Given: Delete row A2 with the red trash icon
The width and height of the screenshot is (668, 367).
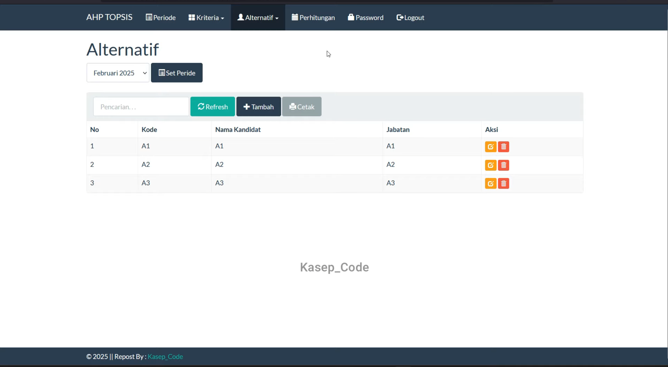Looking at the screenshot, I should tap(503, 165).
